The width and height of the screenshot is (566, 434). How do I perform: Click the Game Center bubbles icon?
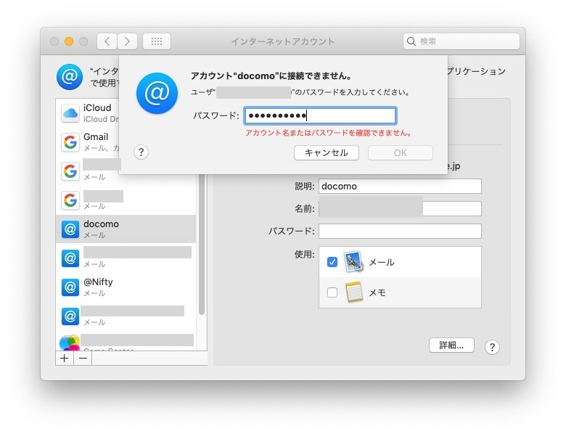pos(70,343)
